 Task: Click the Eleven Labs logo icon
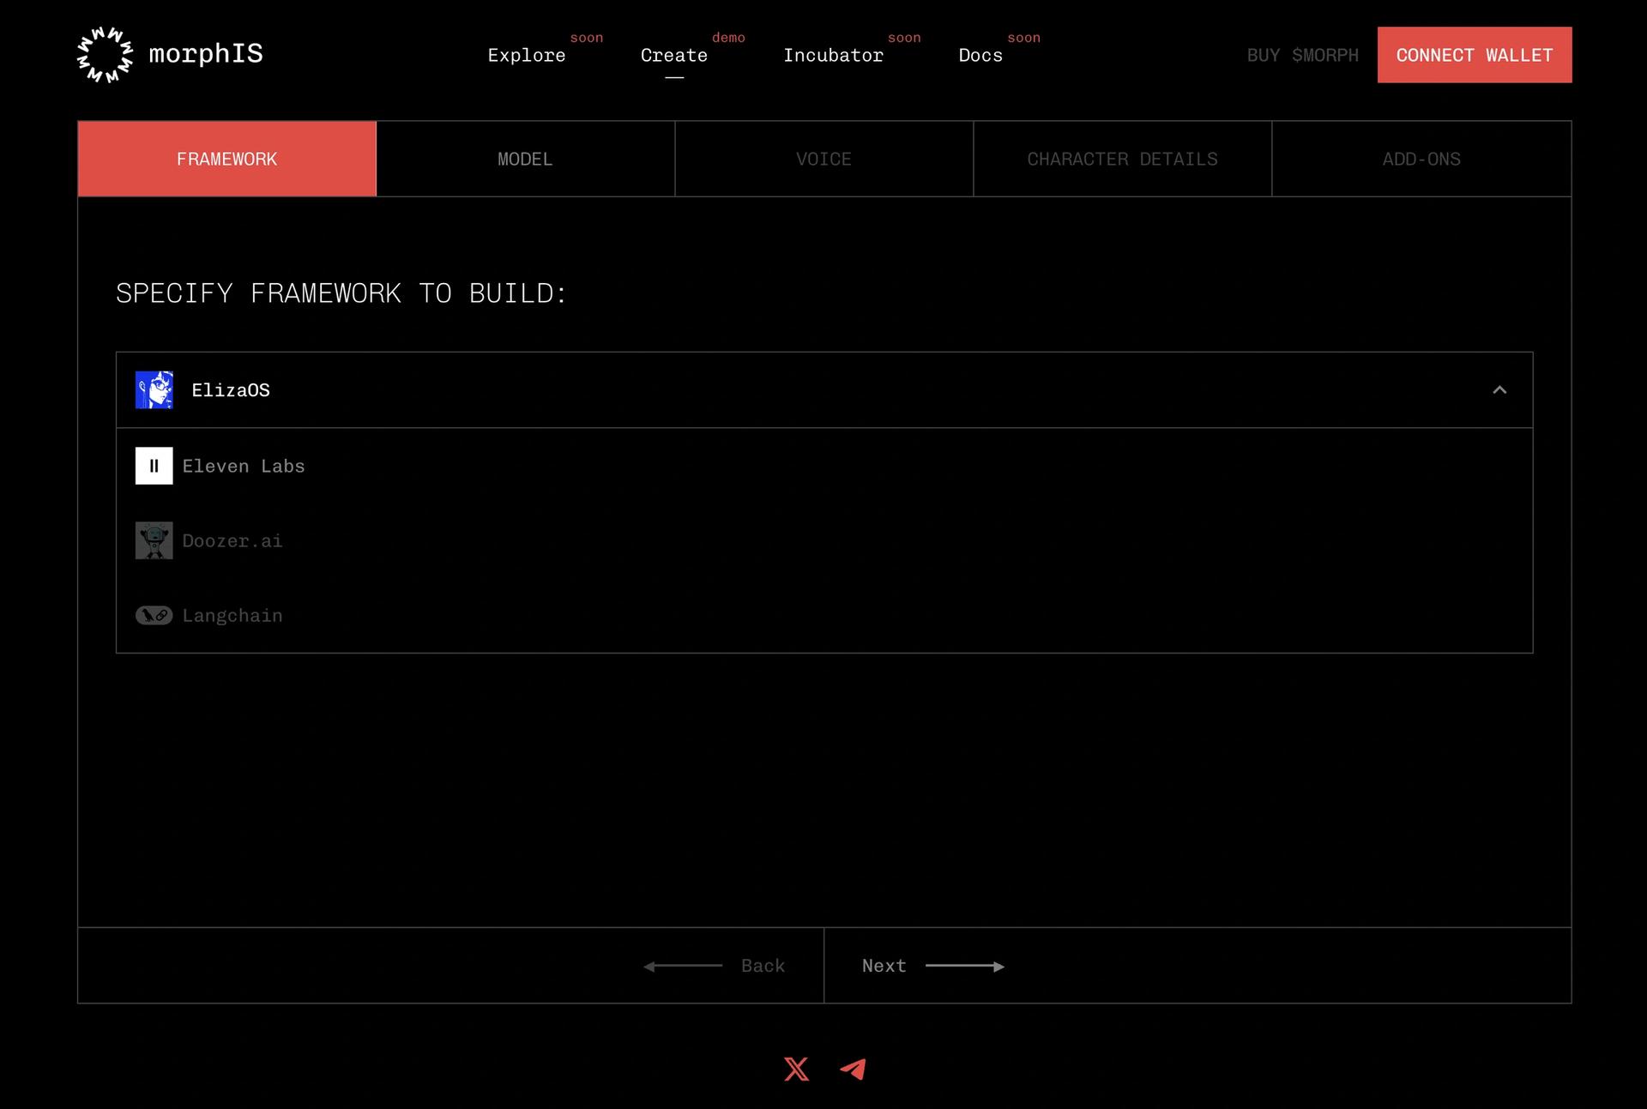coord(154,466)
